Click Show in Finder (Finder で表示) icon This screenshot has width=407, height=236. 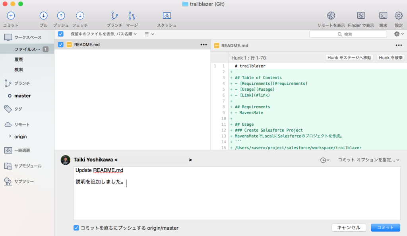pos(361,16)
